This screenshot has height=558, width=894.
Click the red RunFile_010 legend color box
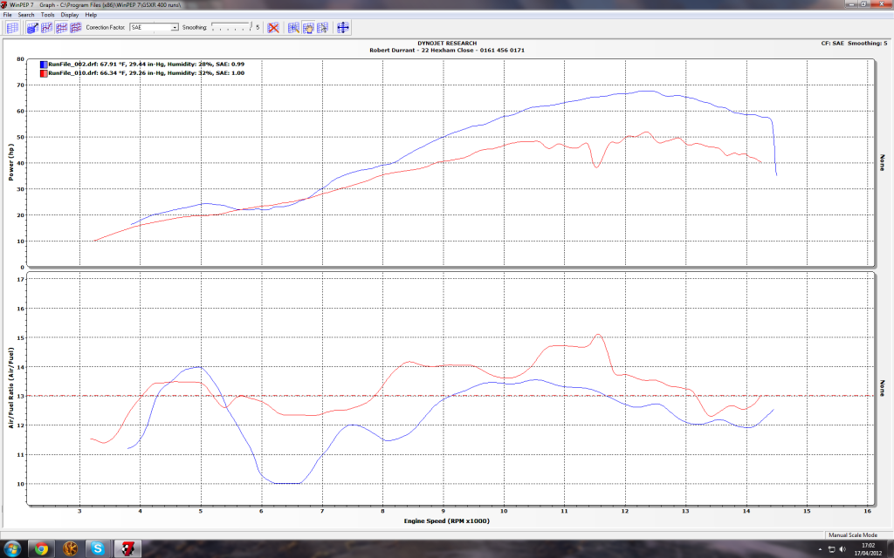(44, 73)
